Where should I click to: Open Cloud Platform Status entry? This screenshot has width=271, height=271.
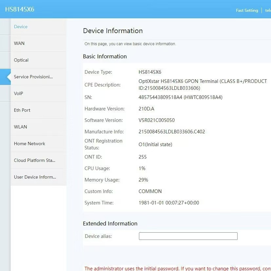[x=34, y=160]
